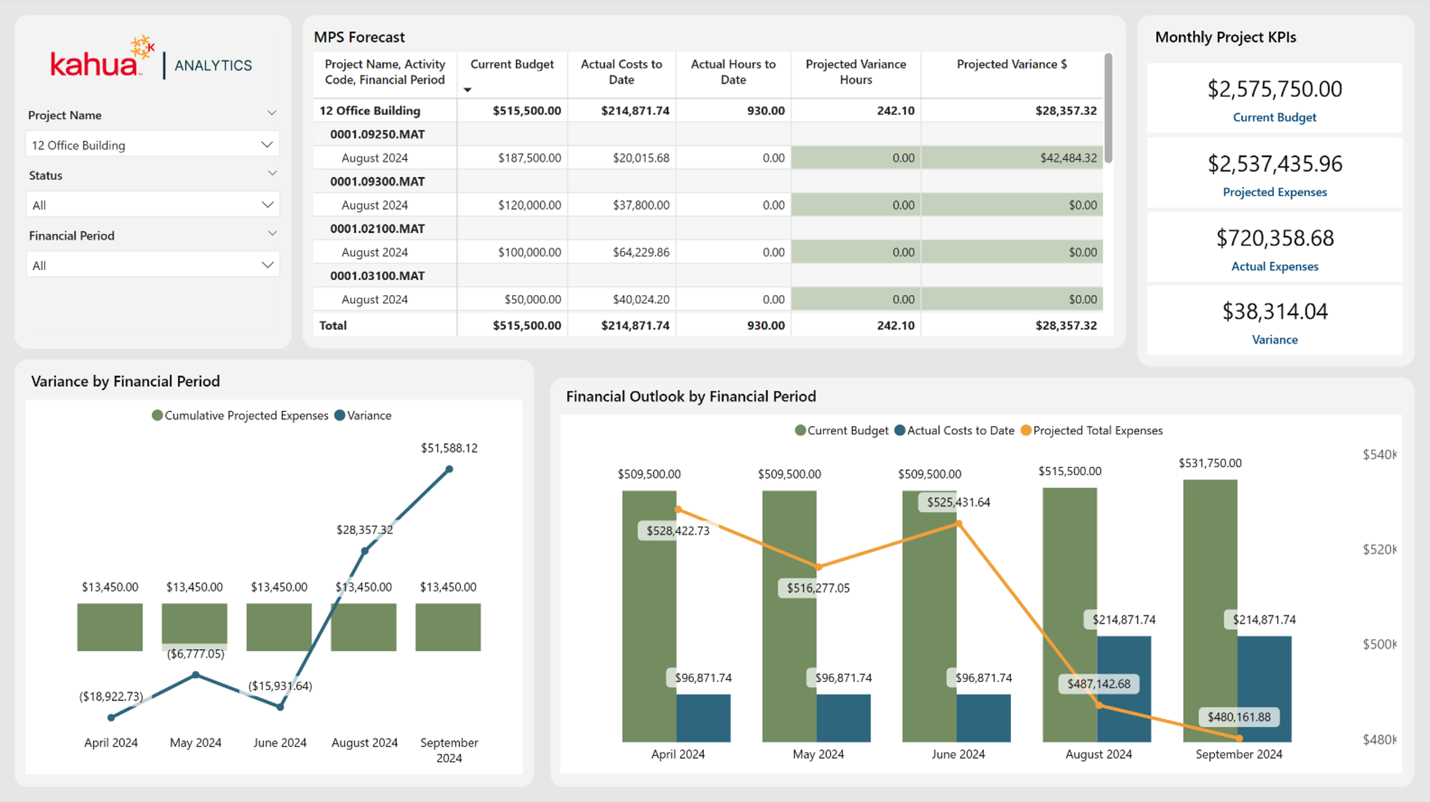This screenshot has height=802, width=1430.
Task: Click the sort arrow under Current Budget
Action: (x=467, y=90)
